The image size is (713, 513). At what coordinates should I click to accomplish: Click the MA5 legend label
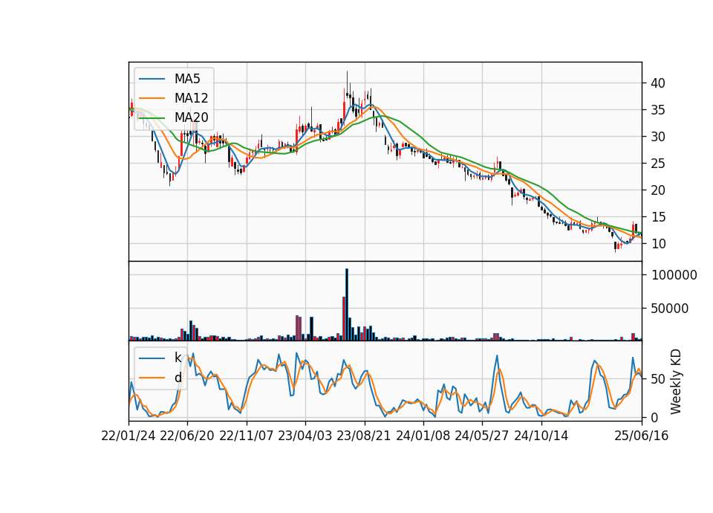[187, 79]
